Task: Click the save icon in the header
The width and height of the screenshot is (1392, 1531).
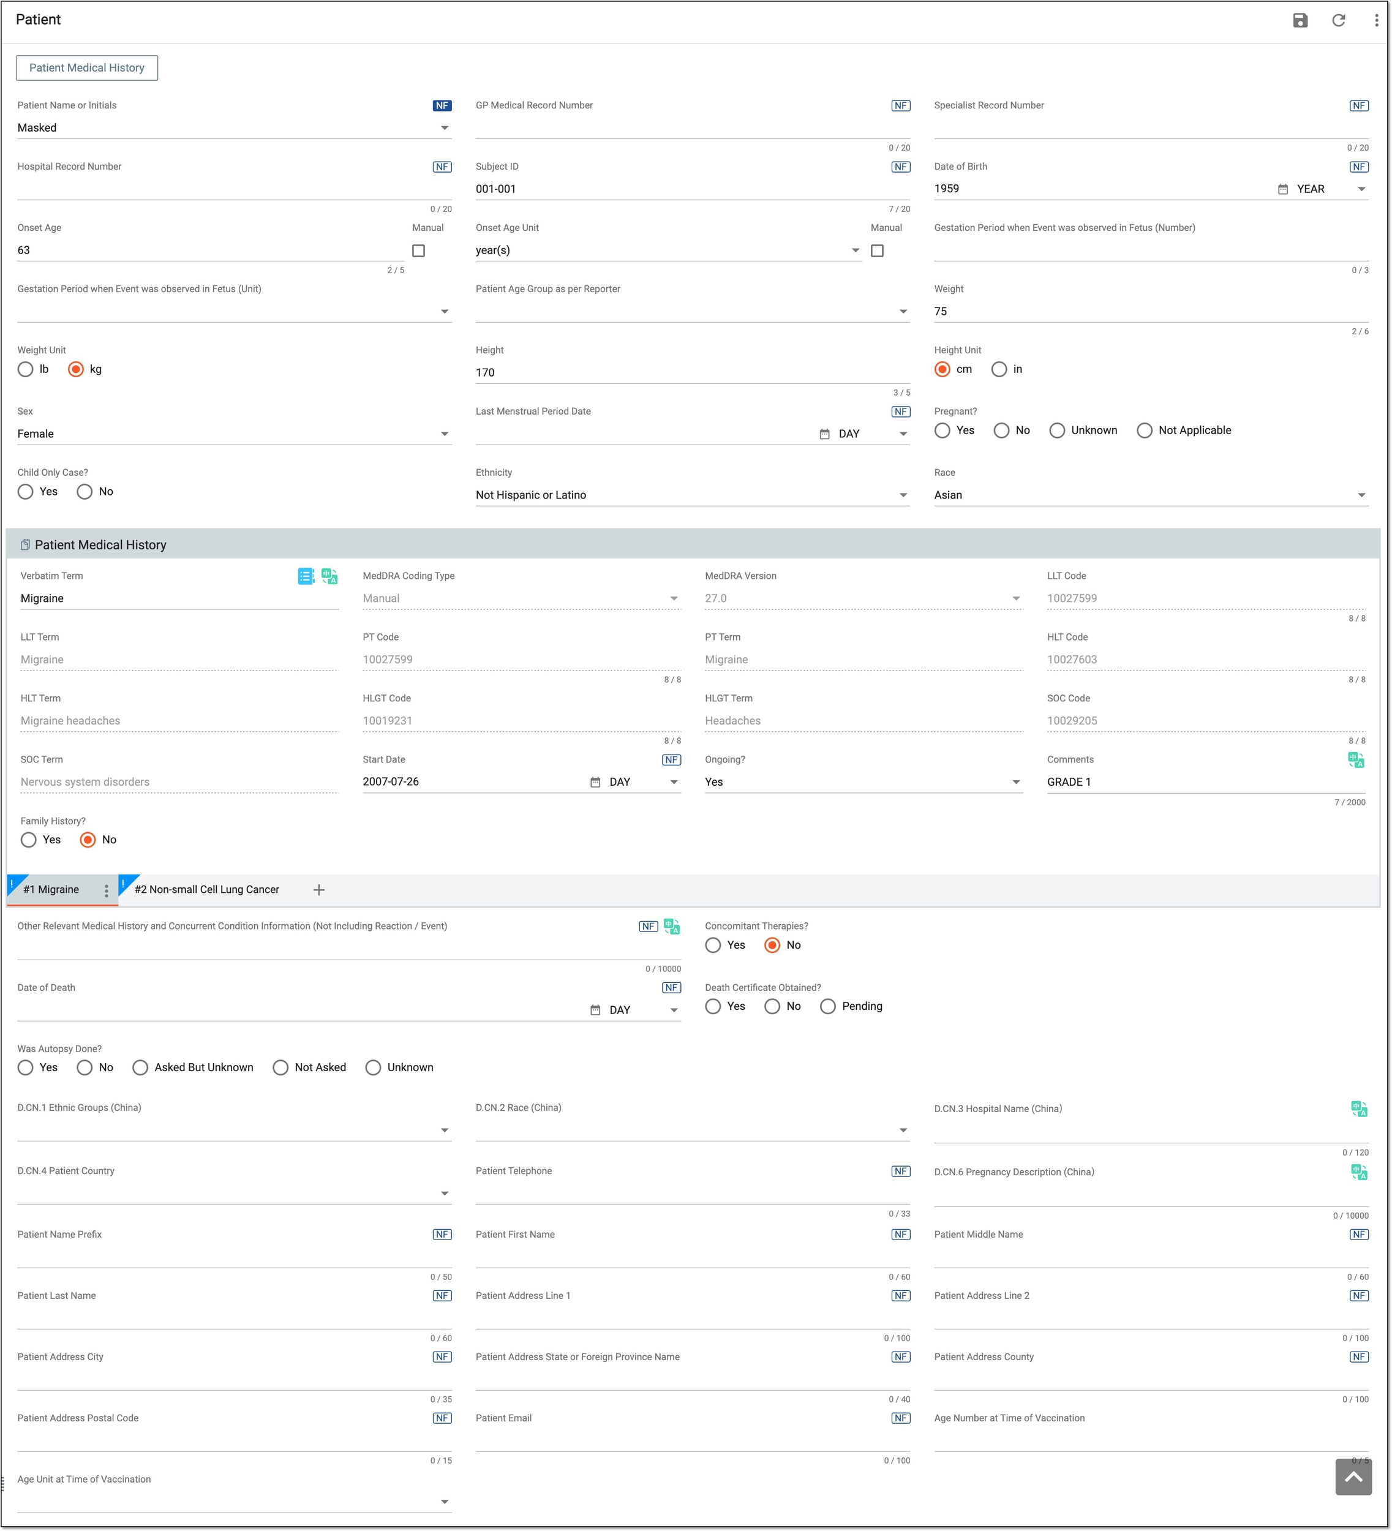Action: click(x=1300, y=20)
